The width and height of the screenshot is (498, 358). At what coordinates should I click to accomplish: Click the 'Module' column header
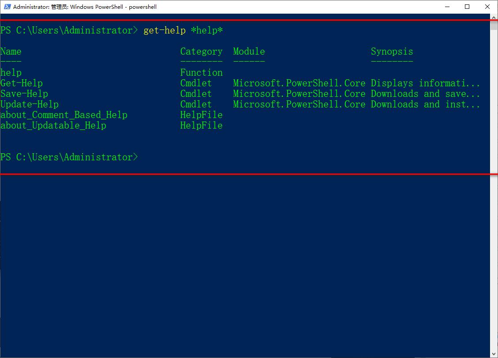pos(249,52)
